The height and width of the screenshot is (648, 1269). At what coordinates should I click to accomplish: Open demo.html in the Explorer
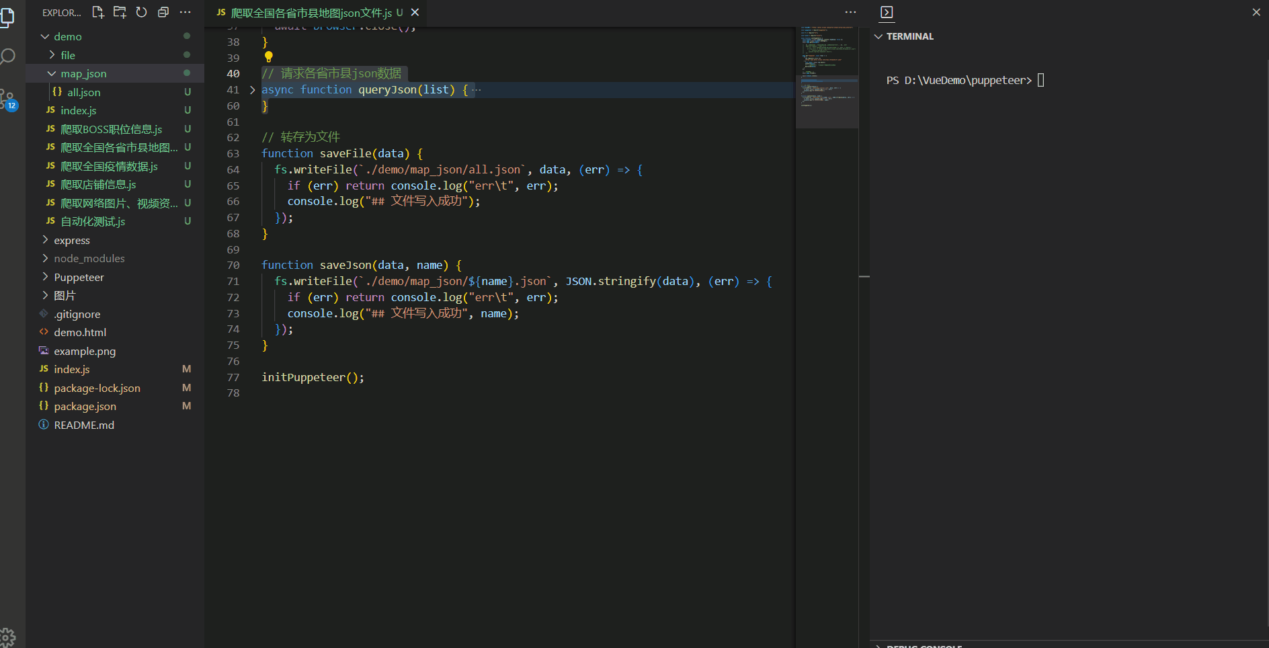115,332
